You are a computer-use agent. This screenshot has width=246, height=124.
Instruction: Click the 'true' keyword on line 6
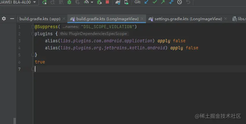pos(40,62)
